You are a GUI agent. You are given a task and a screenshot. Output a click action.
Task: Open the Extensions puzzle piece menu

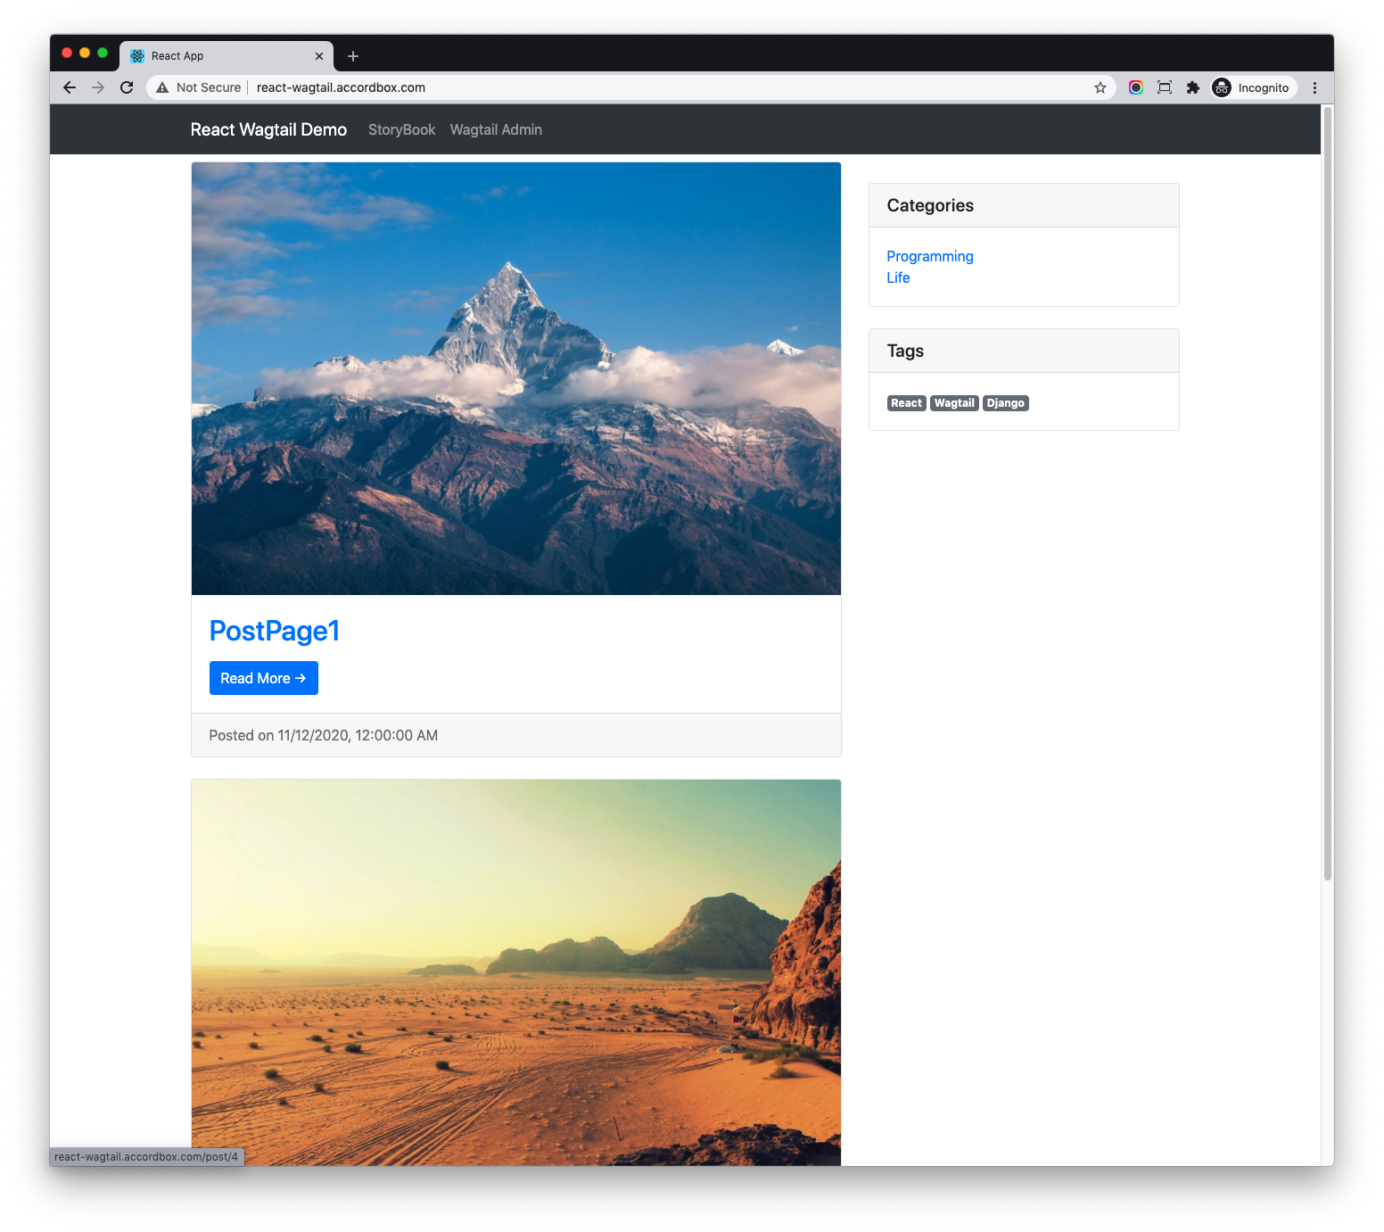(x=1193, y=87)
